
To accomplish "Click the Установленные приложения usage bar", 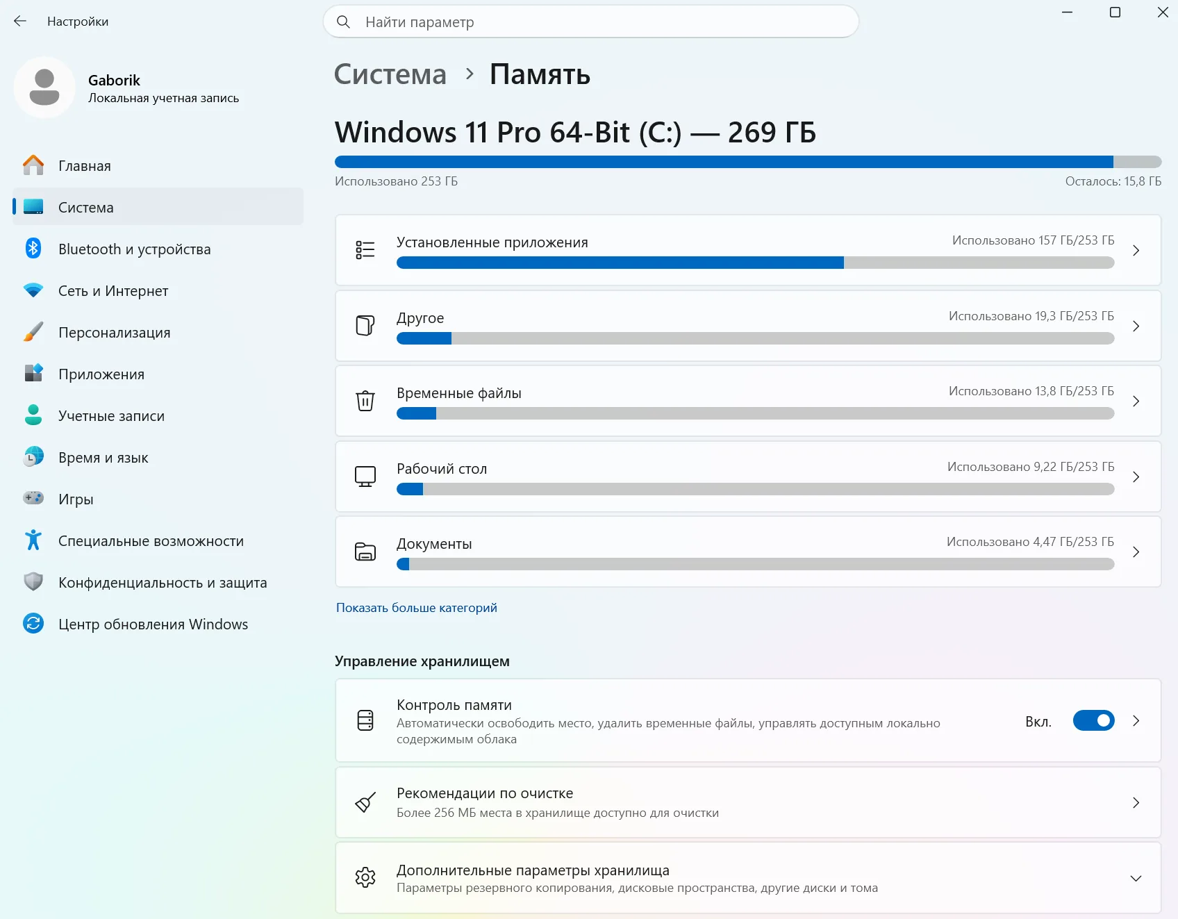I will 756,263.
